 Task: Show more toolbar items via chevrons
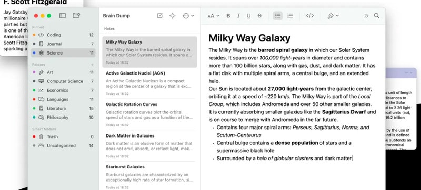coord(366,16)
